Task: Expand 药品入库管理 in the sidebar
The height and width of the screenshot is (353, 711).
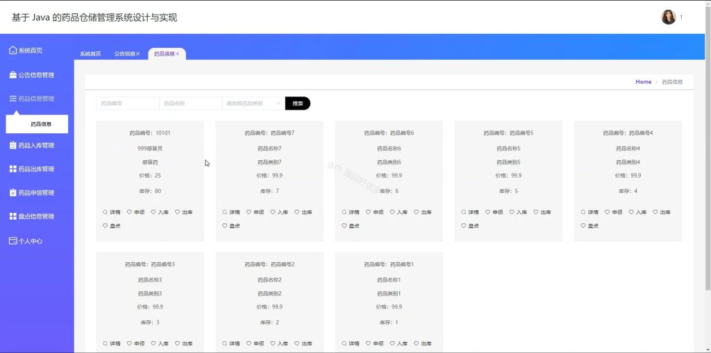Action: click(x=32, y=146)
